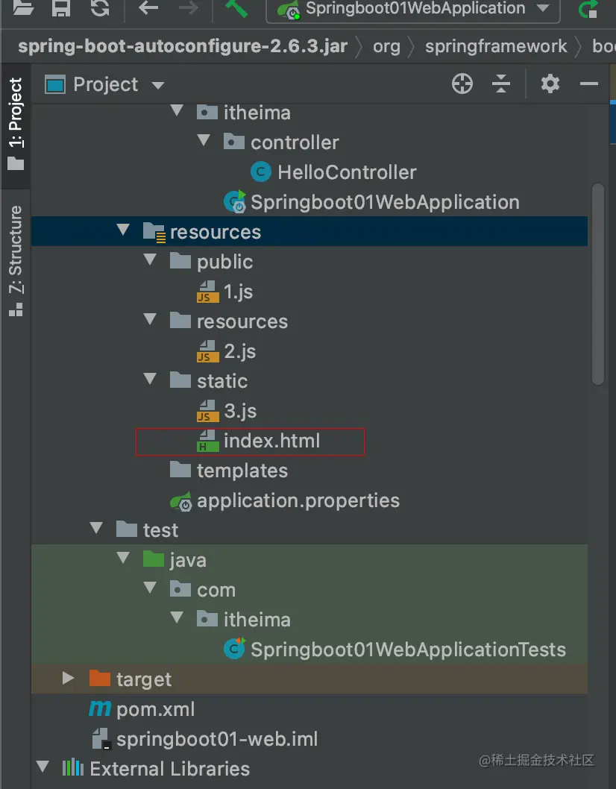616x789 pixels.
Task: Collapse the test folder
Action: tap(96, 528)
